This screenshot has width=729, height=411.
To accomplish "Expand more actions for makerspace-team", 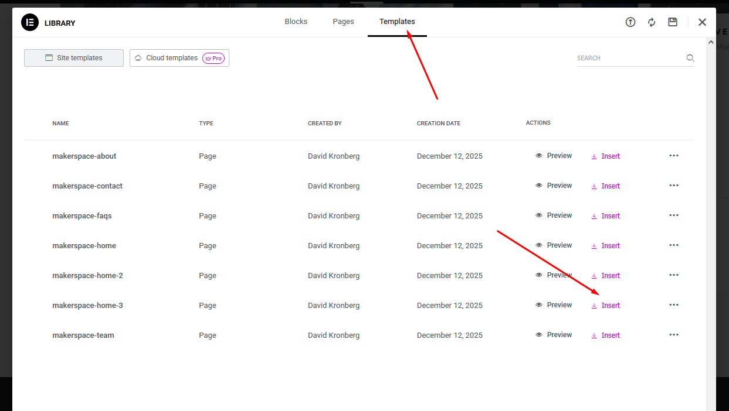I will tap(673, 335).
